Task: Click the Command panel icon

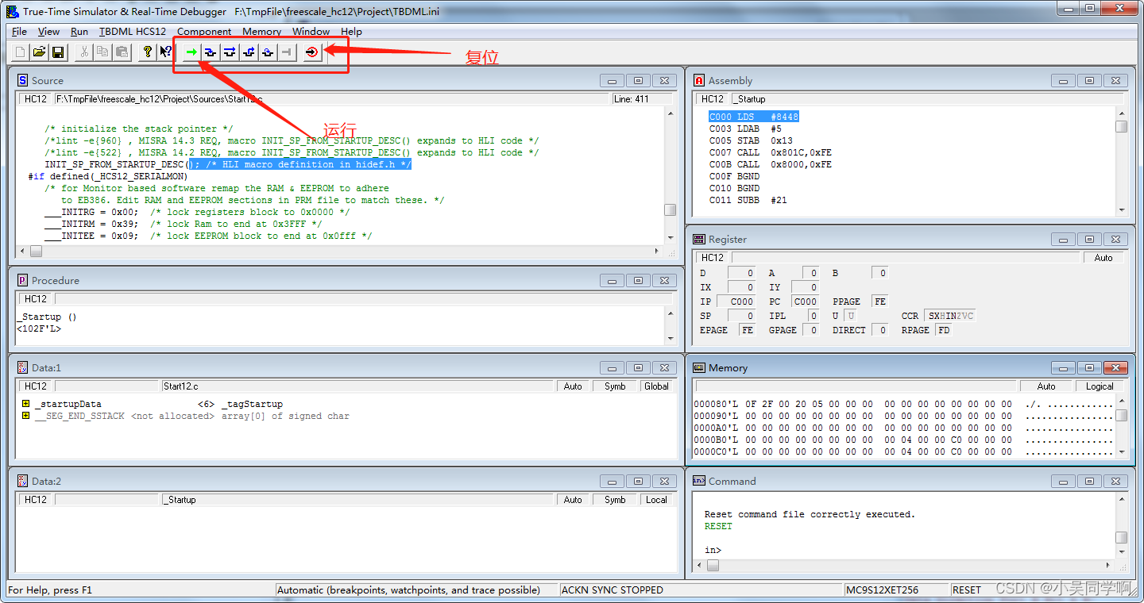Action: coord(699,481)
